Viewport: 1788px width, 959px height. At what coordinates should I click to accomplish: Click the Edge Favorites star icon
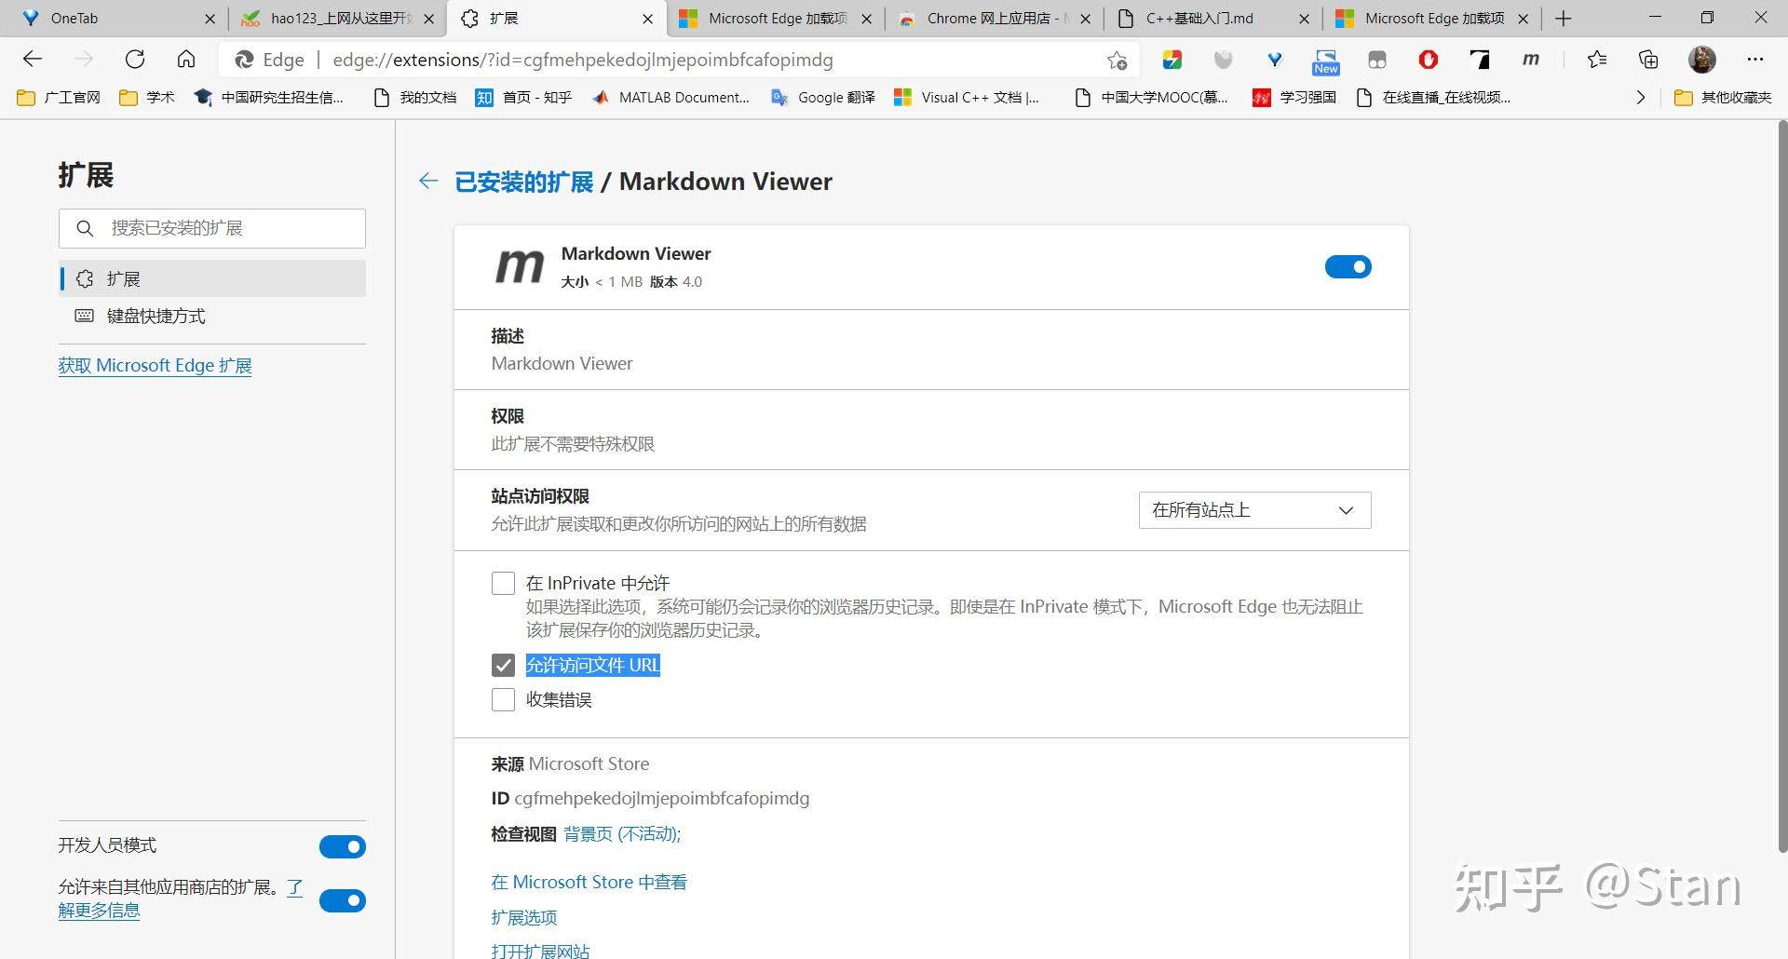pos(1597,60)
